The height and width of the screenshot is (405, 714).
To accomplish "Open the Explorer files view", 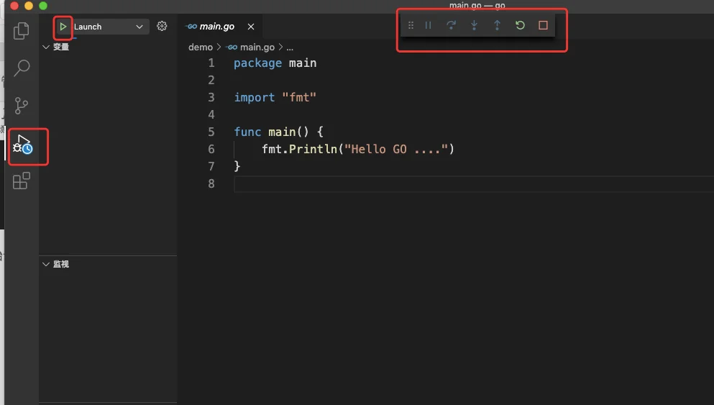I will tap(22, 30).
